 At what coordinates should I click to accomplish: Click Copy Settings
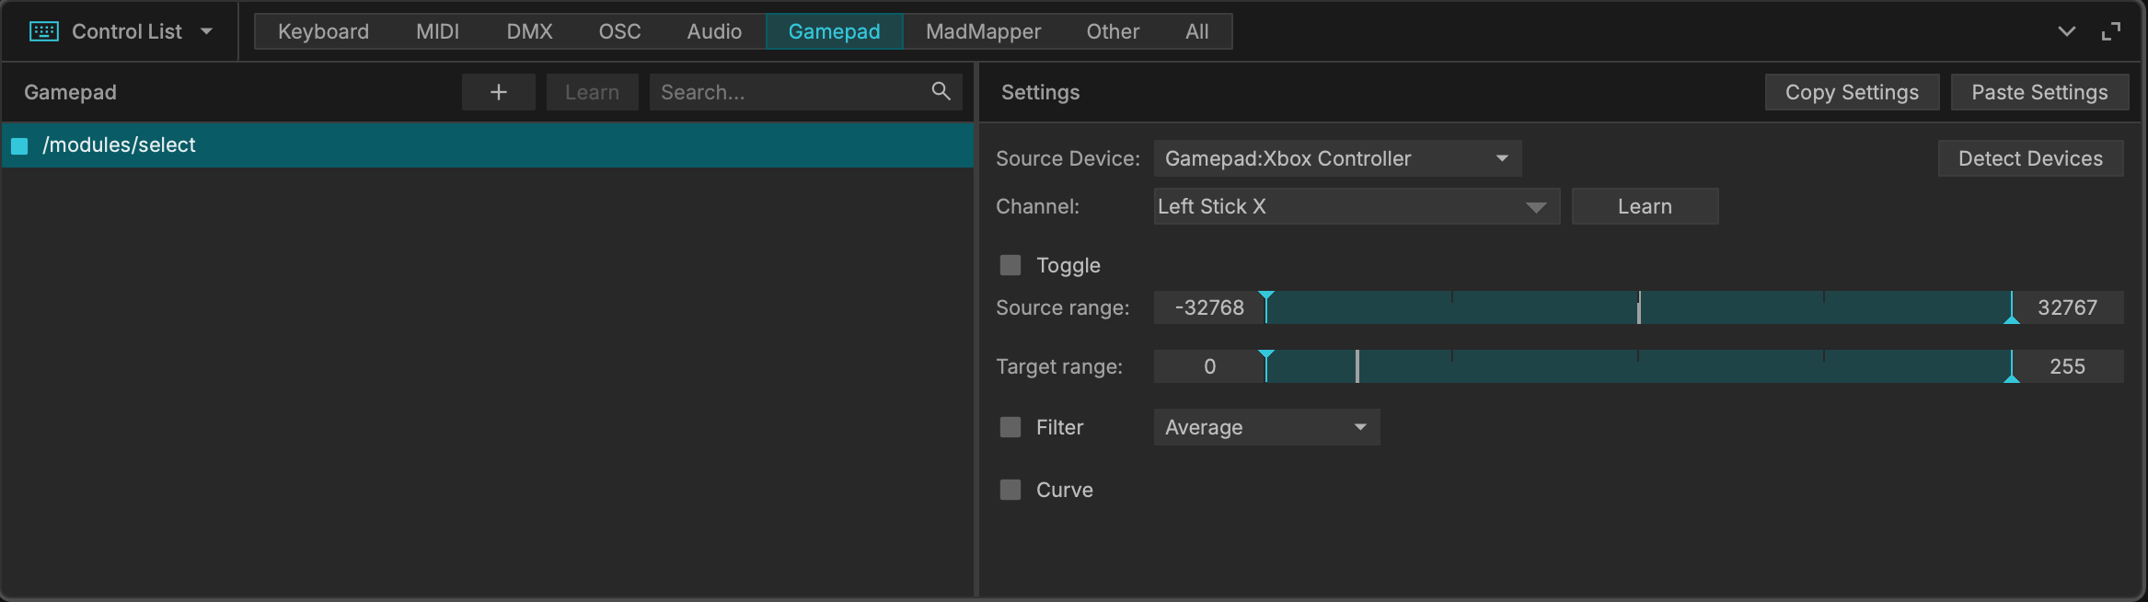(x=1852, y=92)
